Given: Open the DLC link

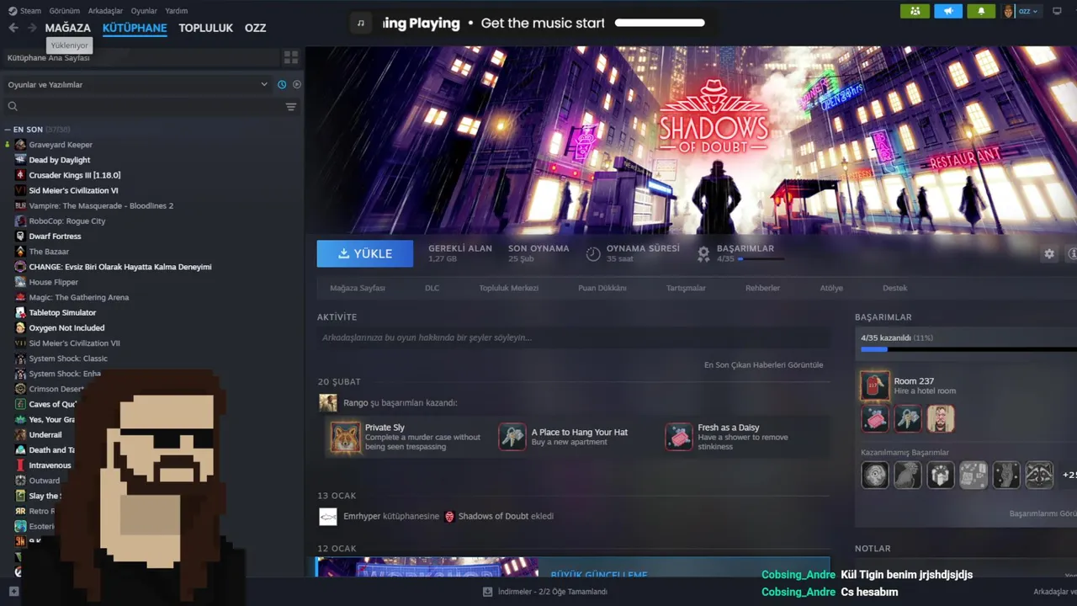Looking at the screenshot, I should (x=432, y=288).
